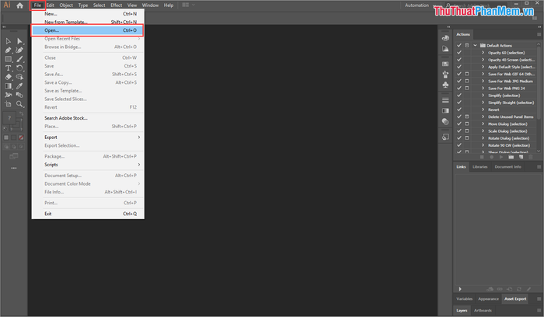The image size is (544, 317).
Task: Choose Exit from the File menu
Action: click(88, 214)
